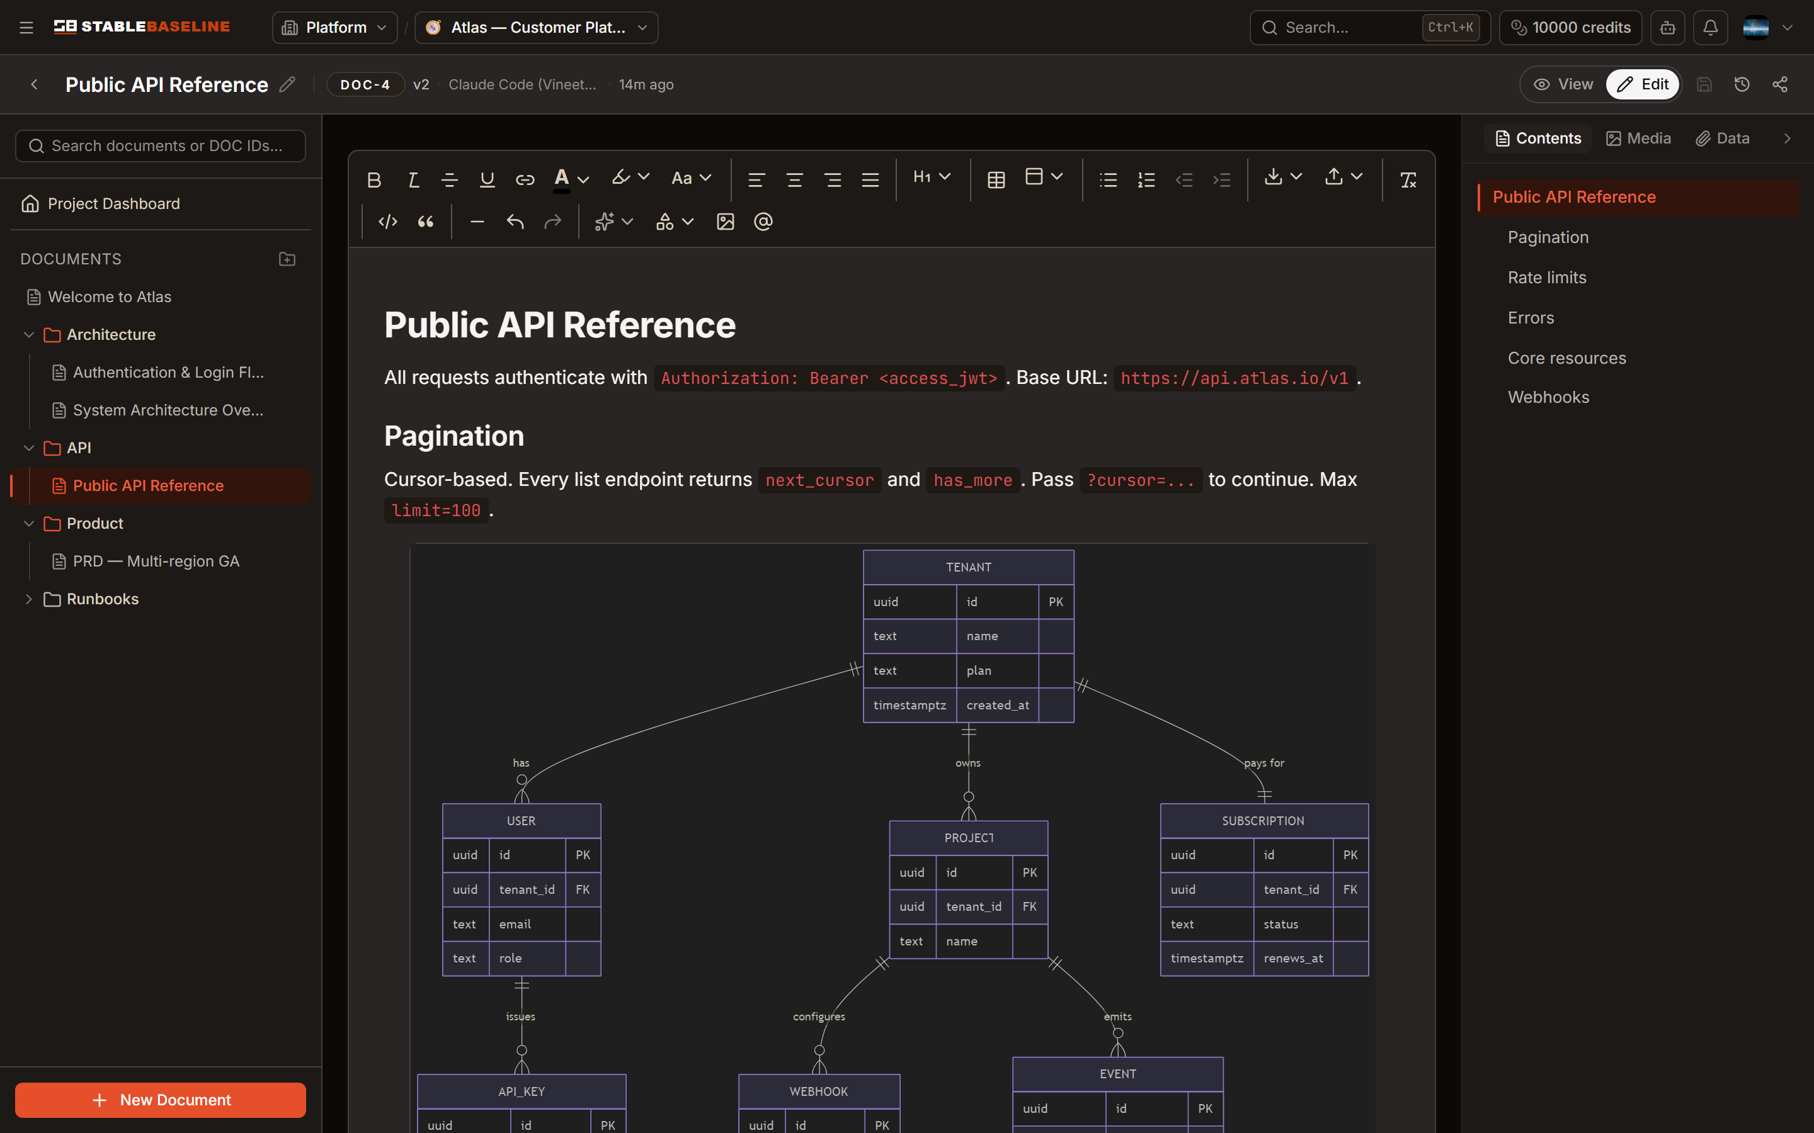
Task: Jump to Webhooks section
Action: click(x=1548, y=397)
